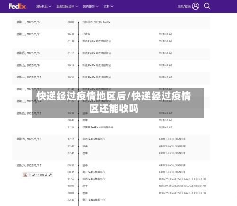Expand the 国内服务 navigation menu
This screenshot has height=206, width=237.
[x=91, y=6]
